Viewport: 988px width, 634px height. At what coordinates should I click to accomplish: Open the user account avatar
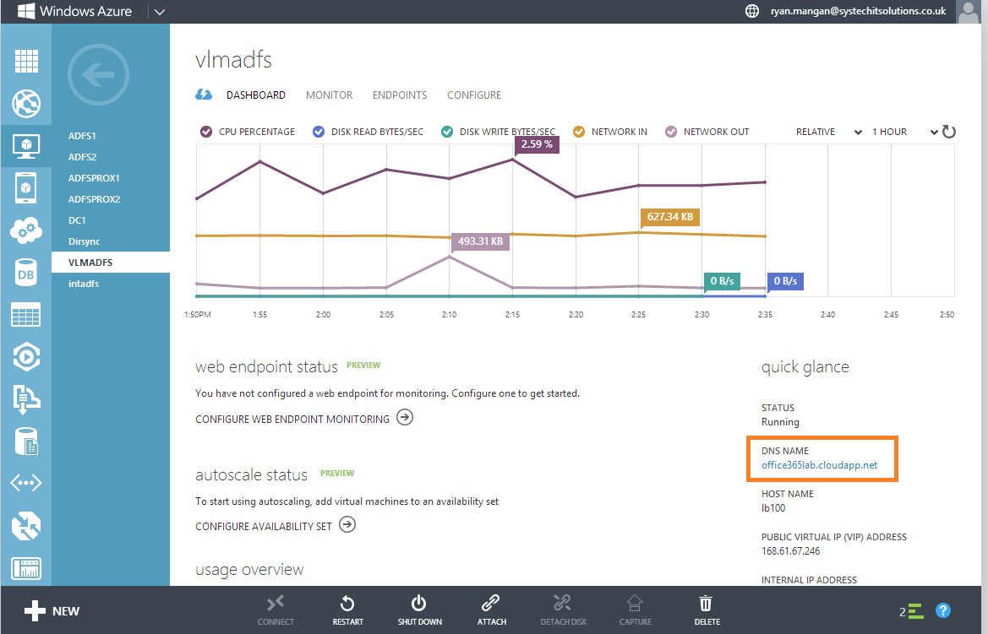coord(967,12)
